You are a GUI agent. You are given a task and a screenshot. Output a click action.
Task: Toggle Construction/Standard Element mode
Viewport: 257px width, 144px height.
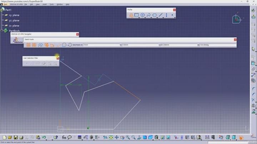tap(40, 45)
